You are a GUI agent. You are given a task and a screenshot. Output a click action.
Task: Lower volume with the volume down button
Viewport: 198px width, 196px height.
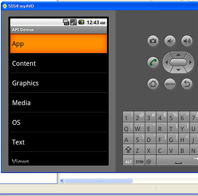point(170,41)
